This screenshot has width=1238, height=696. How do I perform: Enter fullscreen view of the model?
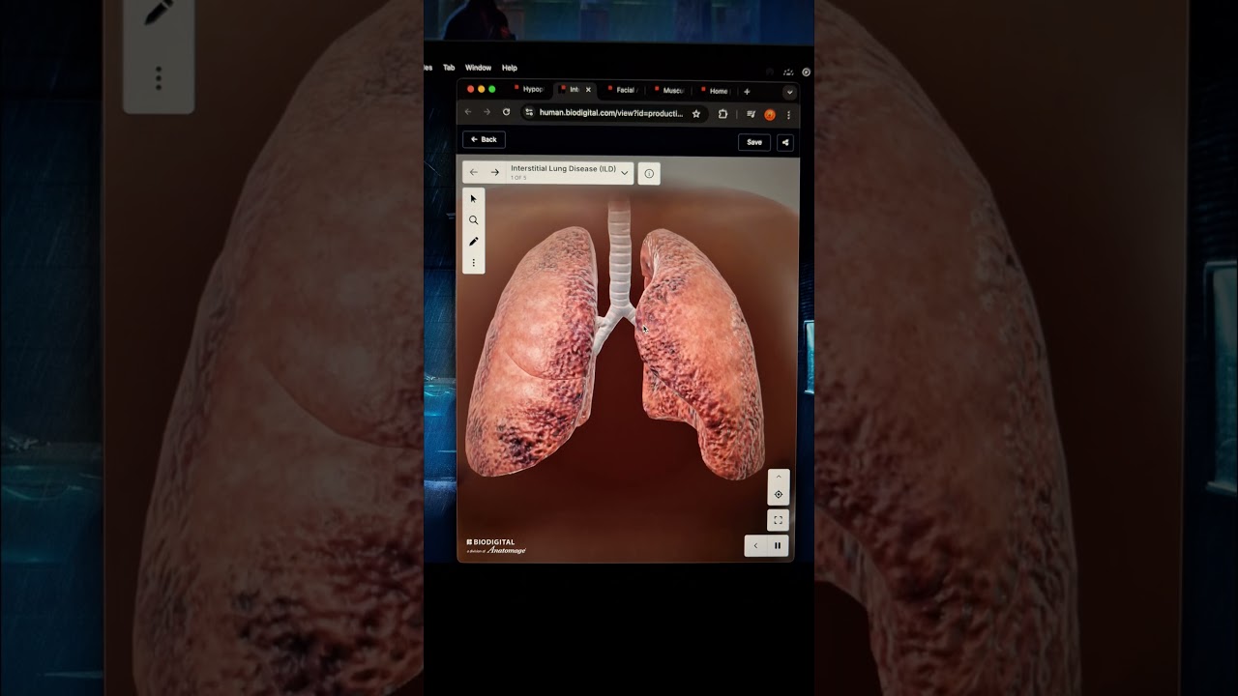(778, 520)
